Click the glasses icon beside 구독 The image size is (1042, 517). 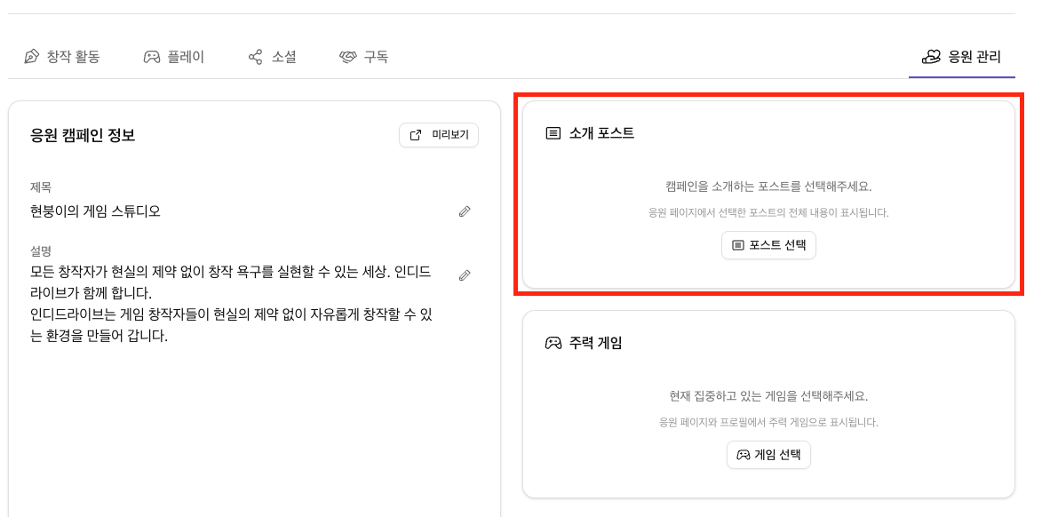tap(348, 56)
